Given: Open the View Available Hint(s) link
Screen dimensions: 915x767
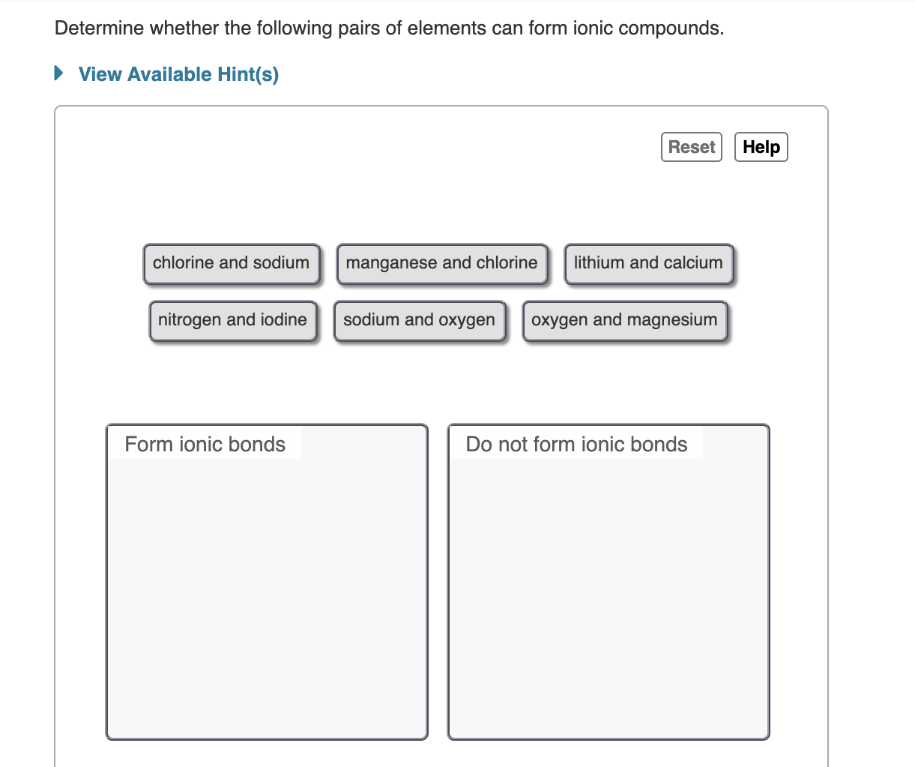Looking at the screenshot, I should click(x=178, y=74).
